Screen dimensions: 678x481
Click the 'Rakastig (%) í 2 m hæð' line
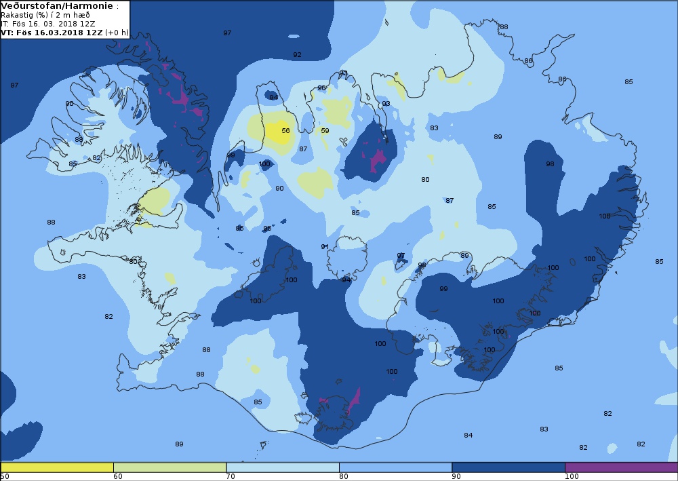(45, 15)
